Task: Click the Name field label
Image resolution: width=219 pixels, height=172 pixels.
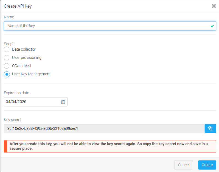Action: (9, 17)
